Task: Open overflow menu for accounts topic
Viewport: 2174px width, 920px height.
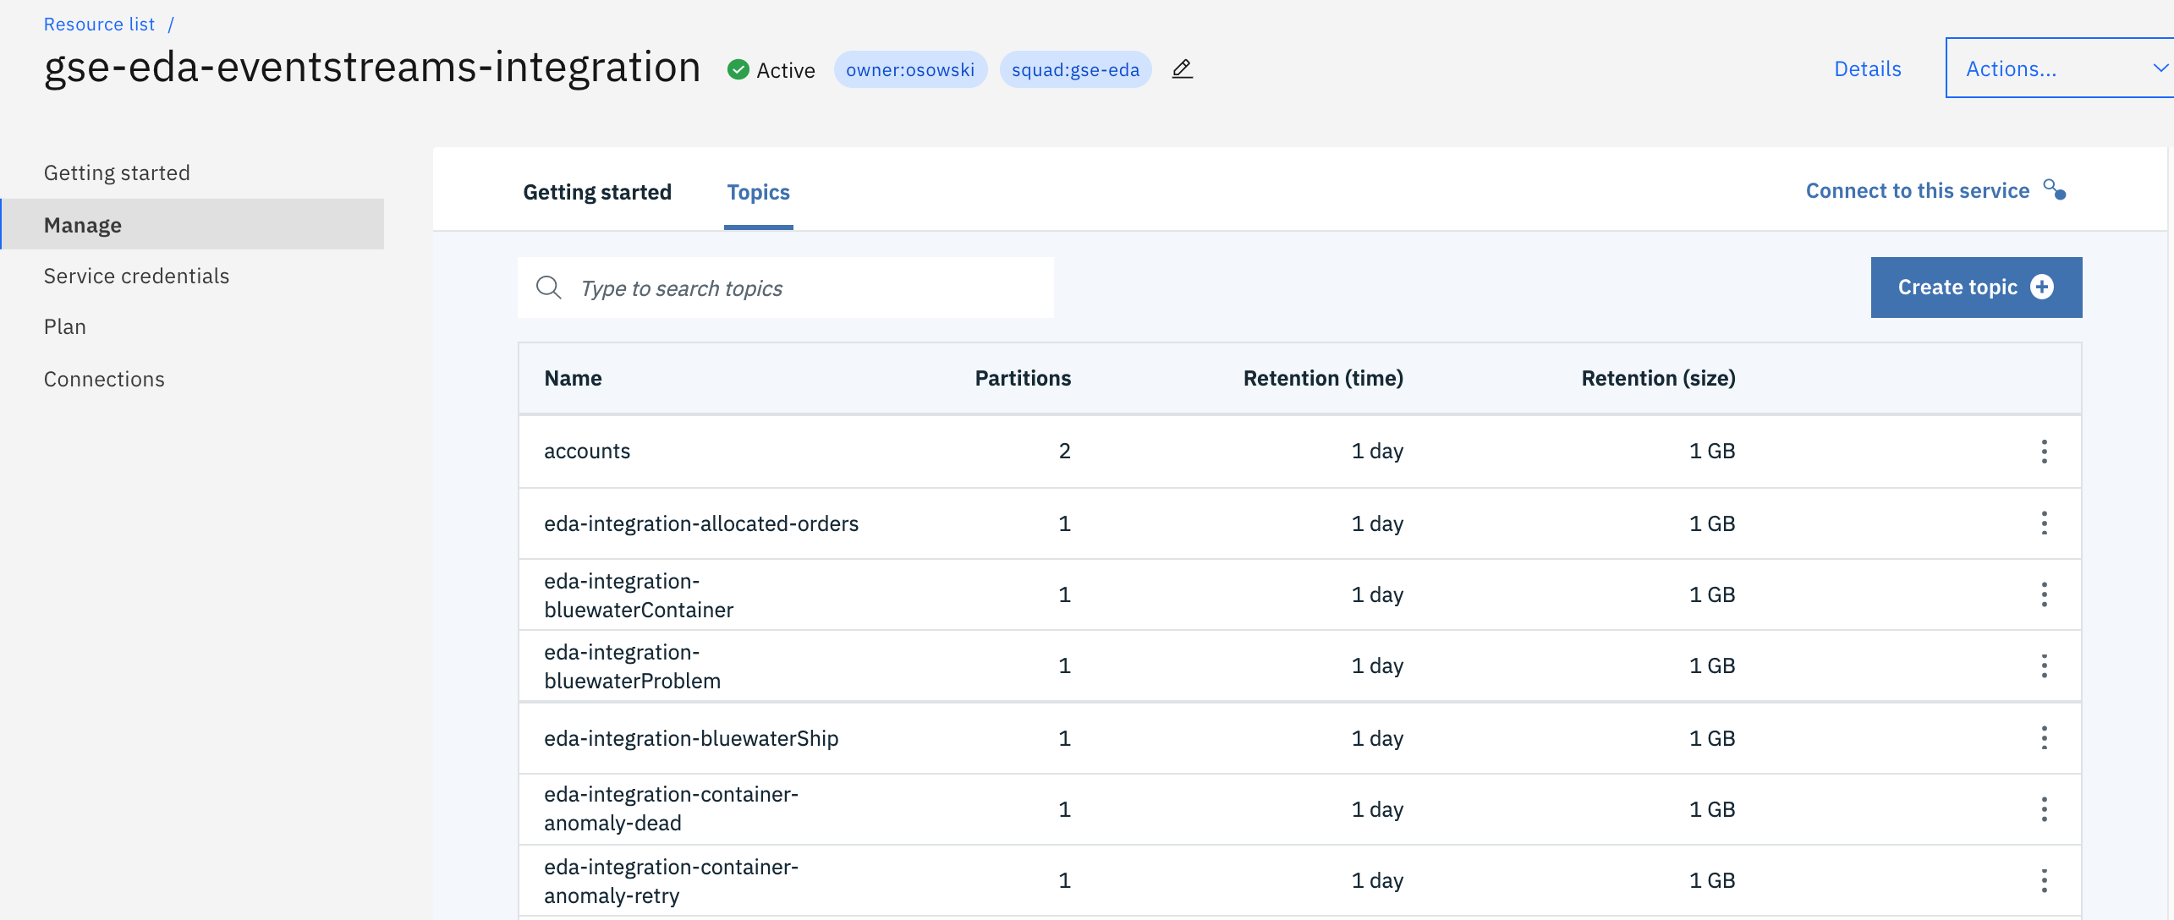Action: (2044, 452)
